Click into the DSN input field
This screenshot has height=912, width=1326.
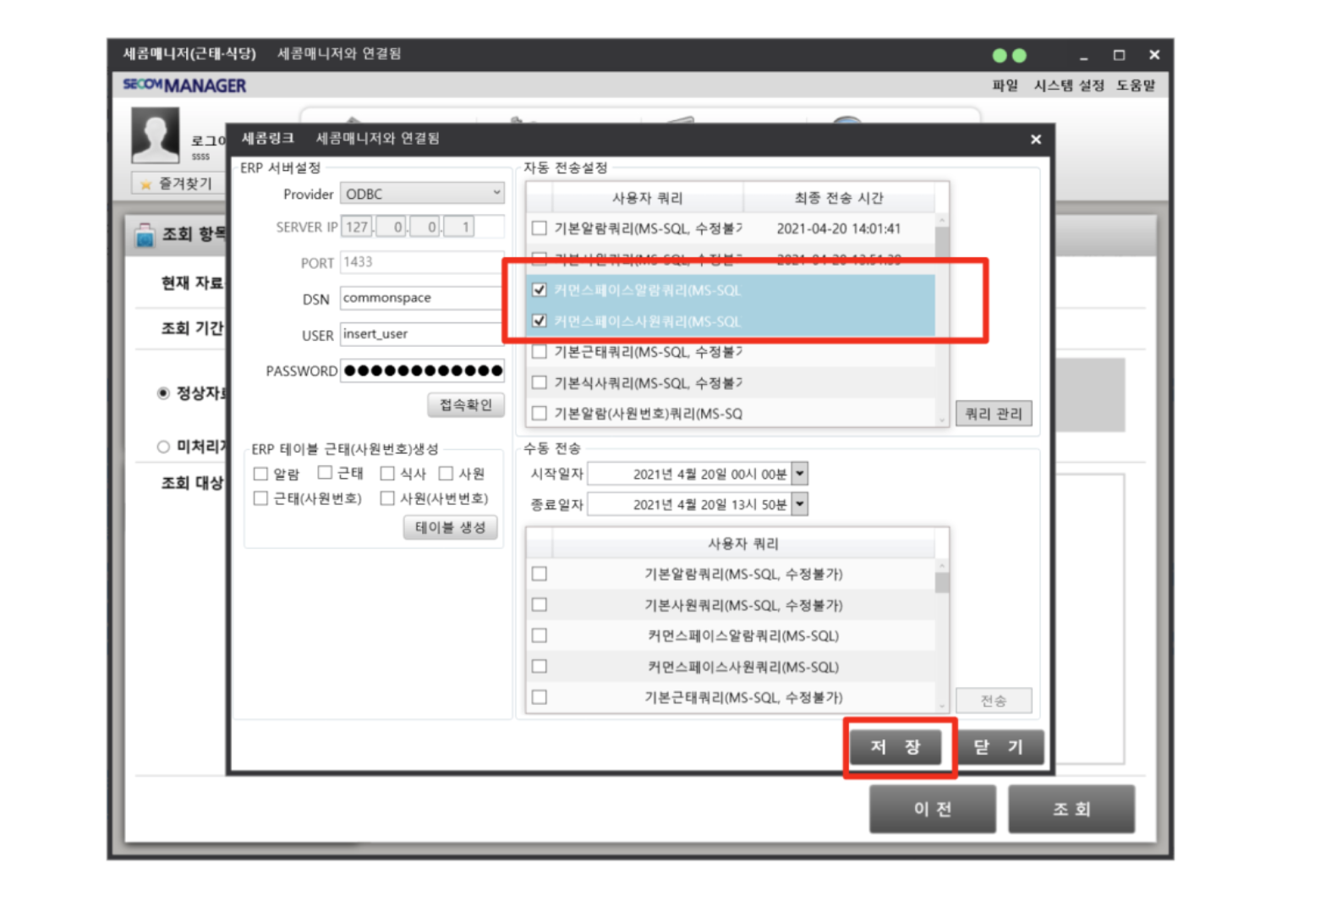click(421, 298)
